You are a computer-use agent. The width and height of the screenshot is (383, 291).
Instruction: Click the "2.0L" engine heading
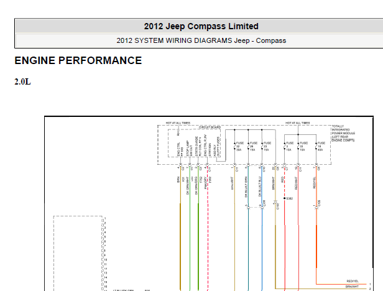[x=23, y=81]
